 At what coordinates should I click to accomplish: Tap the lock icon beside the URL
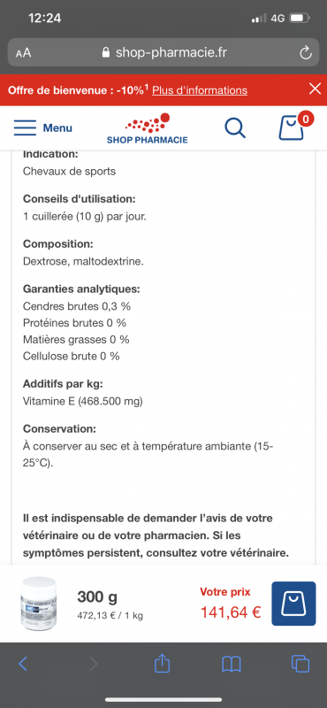(x=106, y=53)
